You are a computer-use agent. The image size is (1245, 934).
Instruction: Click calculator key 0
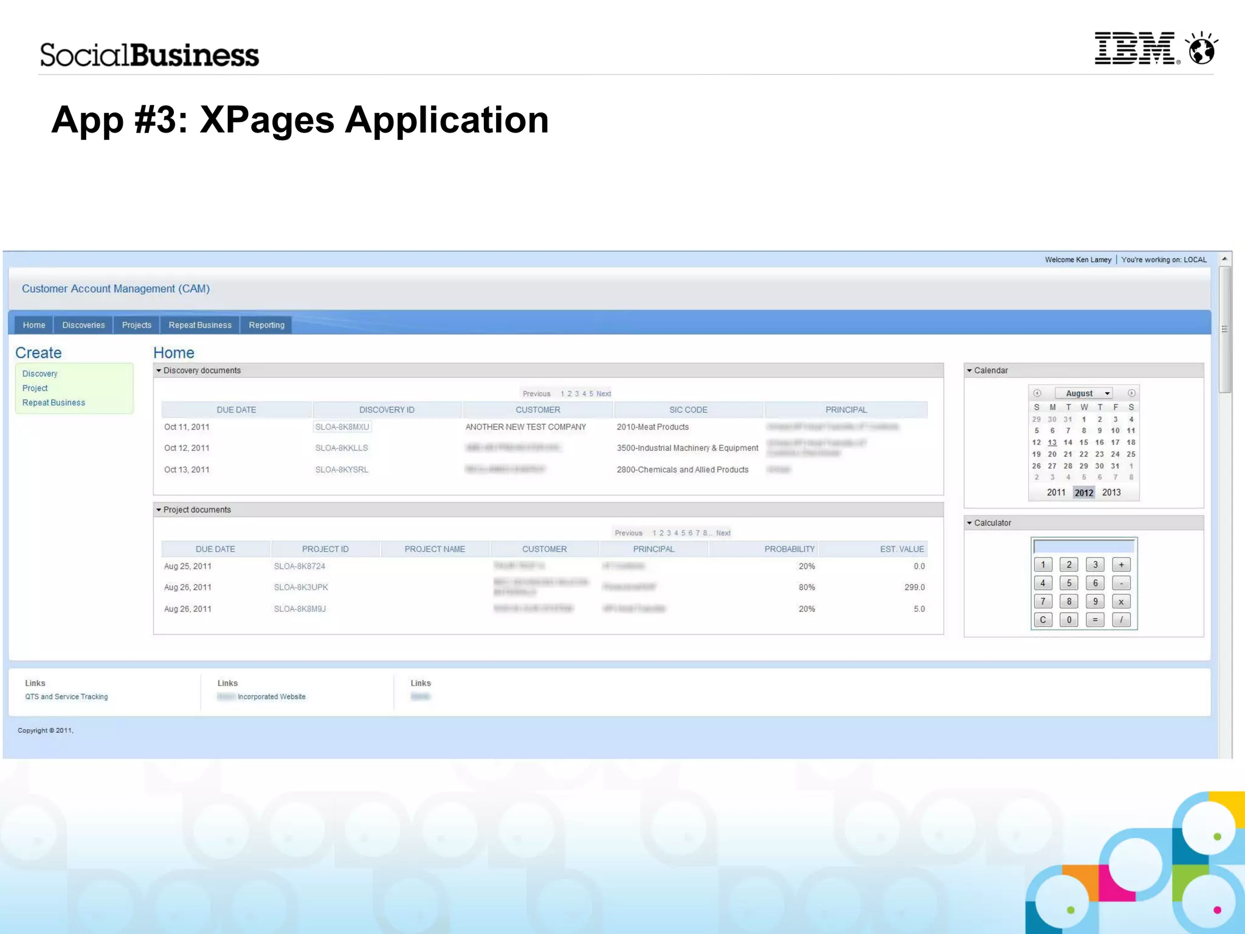pyautogui.click(x=1069, y=620)
